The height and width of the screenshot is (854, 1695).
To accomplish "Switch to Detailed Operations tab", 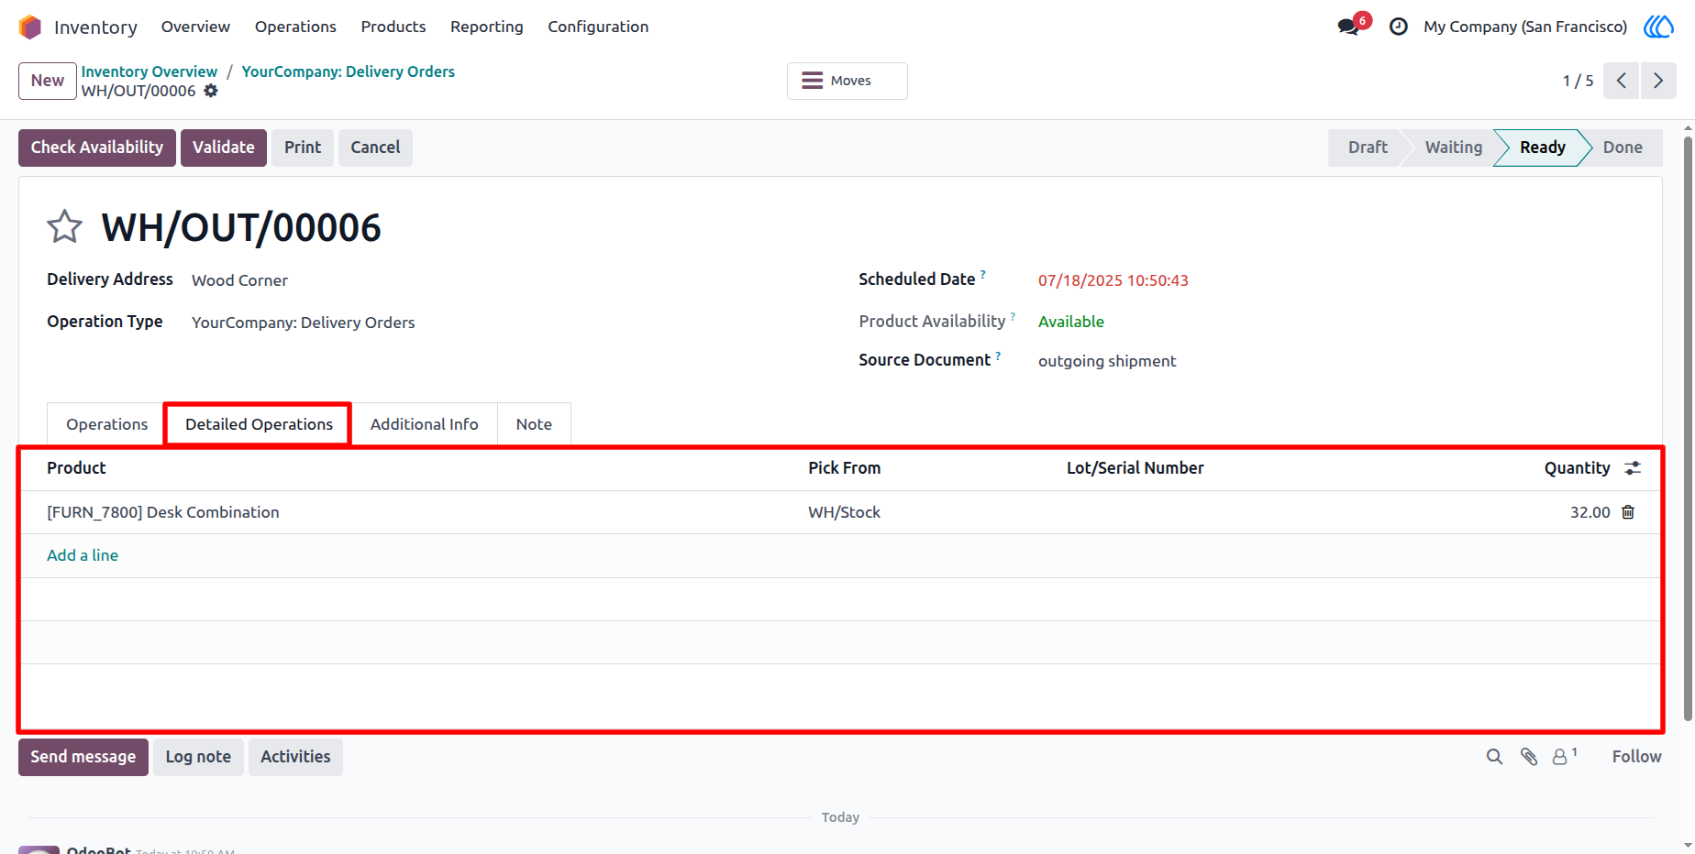I will pyautogui.click(x=259, y=424).
